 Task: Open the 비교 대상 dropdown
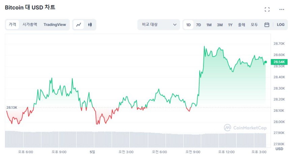click(x=158, y=25)
